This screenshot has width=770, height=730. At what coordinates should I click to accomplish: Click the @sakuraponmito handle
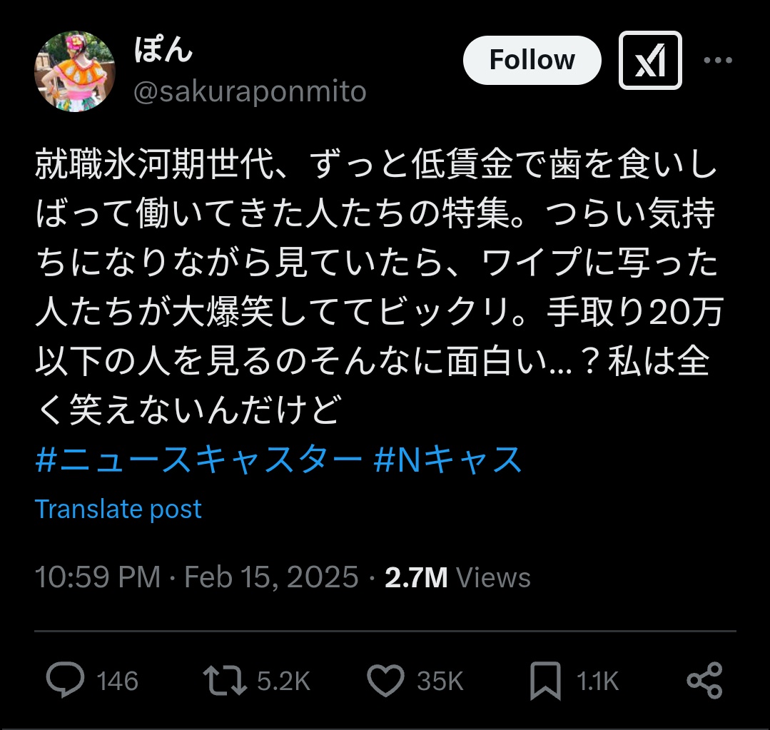[250, 92]
